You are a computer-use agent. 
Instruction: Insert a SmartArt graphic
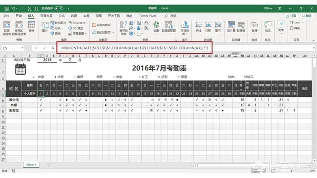77,23
